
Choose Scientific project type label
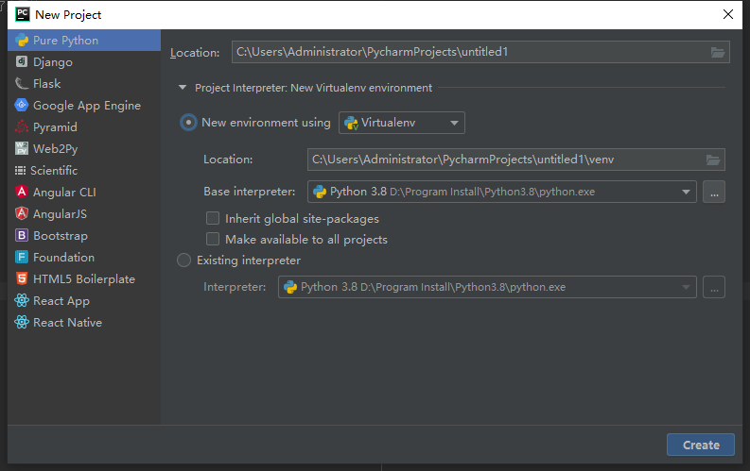click(x=54, y=170)
